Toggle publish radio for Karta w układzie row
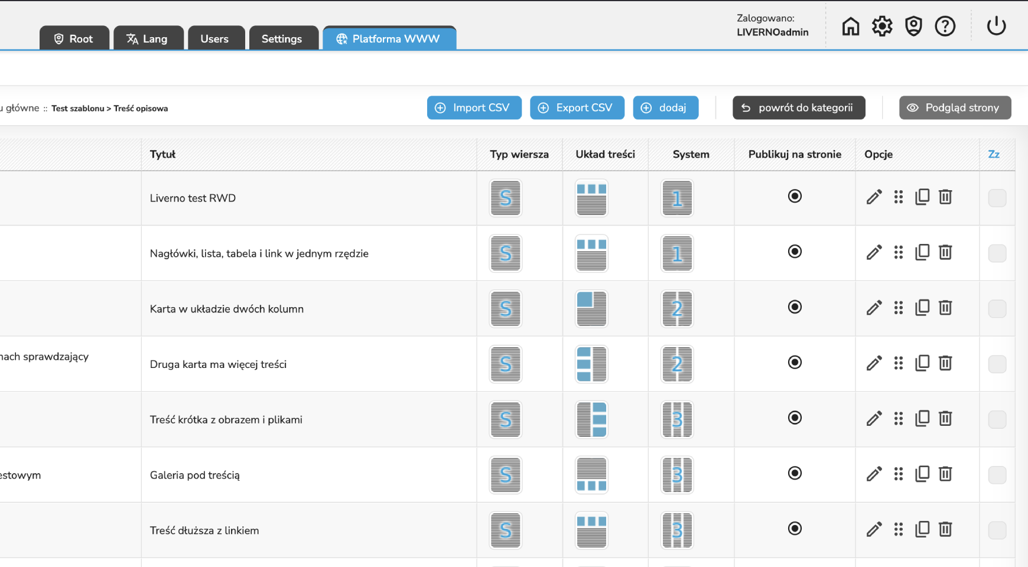Image resolution: width=1028 pixels, height=567 pixels. (795, 307)
